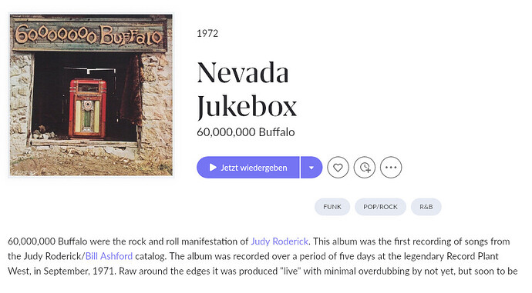Click the Nevada Jukebox album title
Image resolution: width=532 pixels, height=293 pixels.
[x=247, y=90]
